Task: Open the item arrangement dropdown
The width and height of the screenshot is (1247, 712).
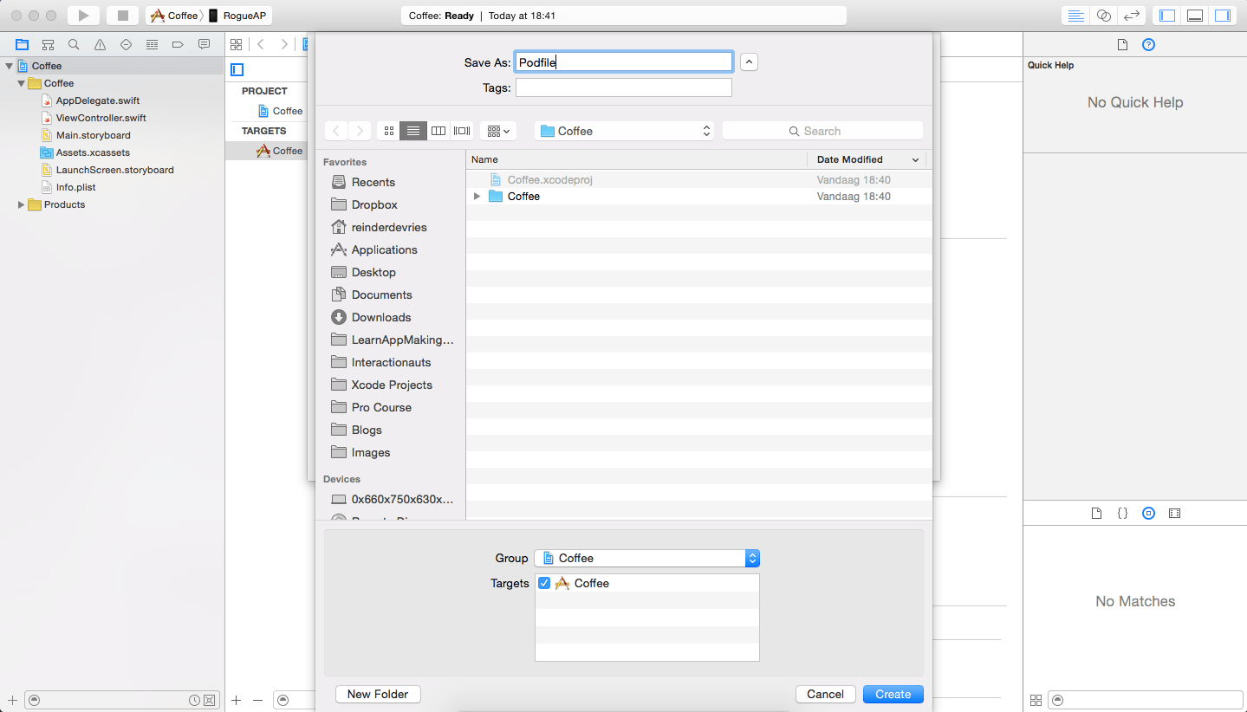Action: [498, 131]
